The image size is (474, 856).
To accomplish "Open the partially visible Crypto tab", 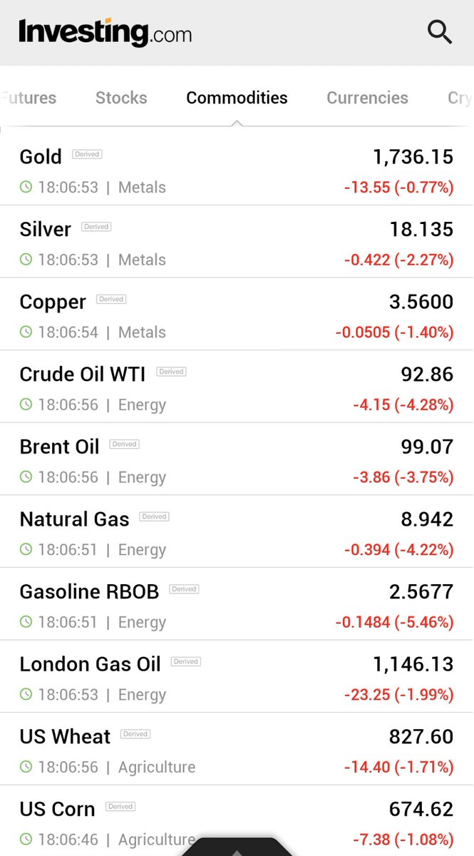I will (x=460, y=98).
